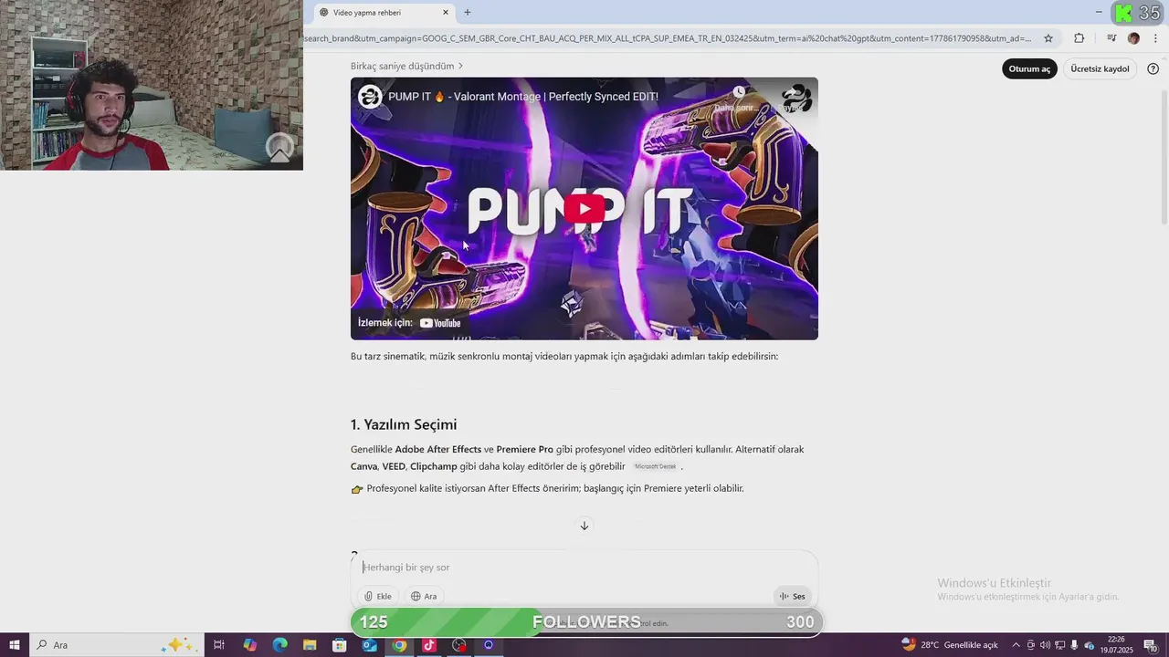The width and height of the screenshot is (1169, 657).
Task: Bookmark this page with the star icon
Action: click(x=1048, y=38)
